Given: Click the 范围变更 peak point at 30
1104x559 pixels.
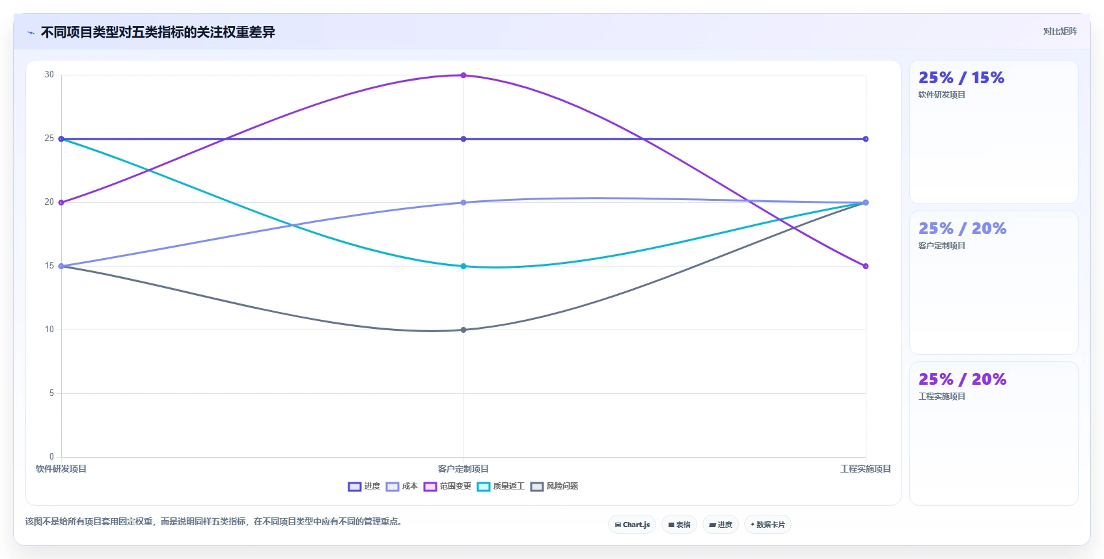Looking at the screenshot, I should click(463, 75).
